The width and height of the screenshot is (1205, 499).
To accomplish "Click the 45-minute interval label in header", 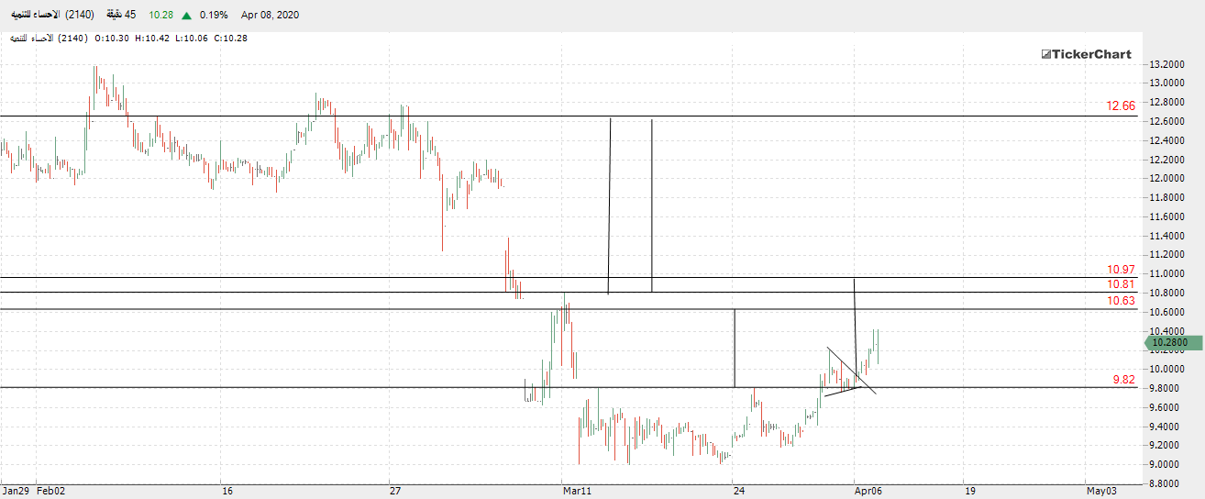I will point(118,16).
